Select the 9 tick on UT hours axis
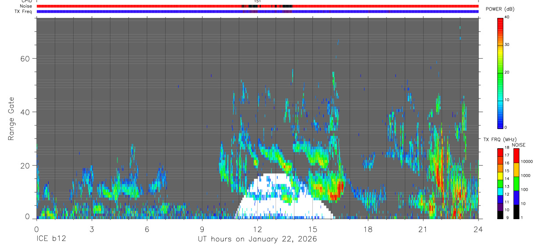Screen dimensions: 538x248 point(202,229)
